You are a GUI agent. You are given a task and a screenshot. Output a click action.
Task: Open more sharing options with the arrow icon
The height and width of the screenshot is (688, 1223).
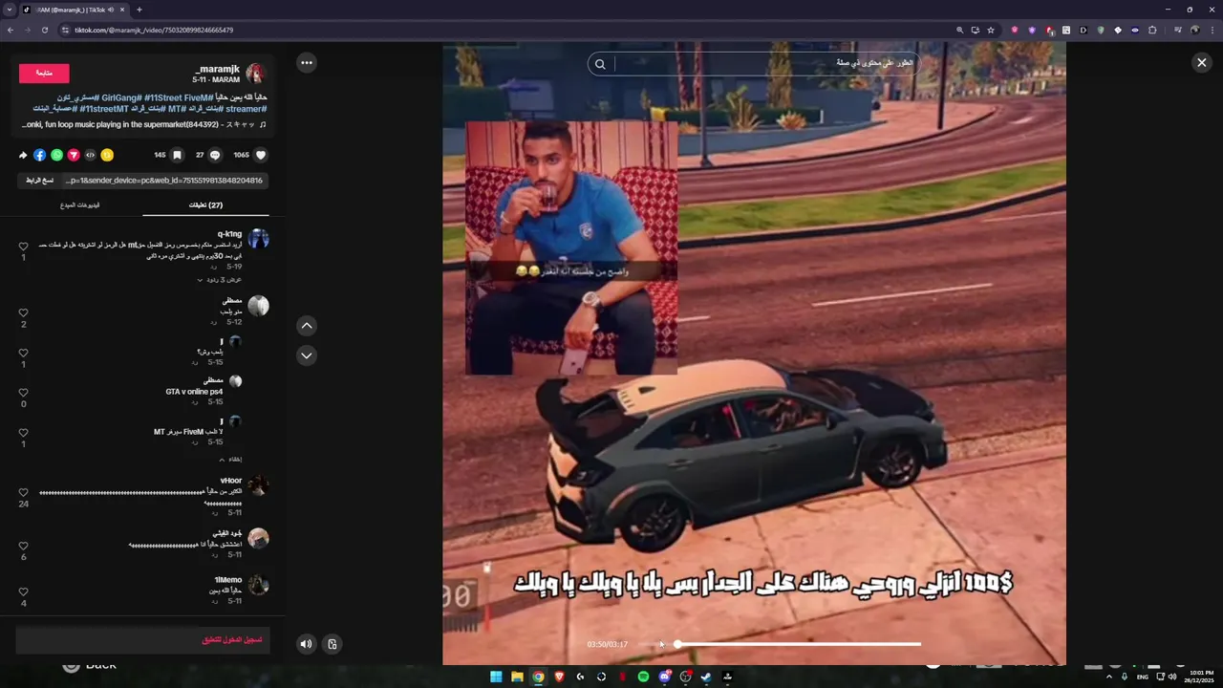[23, 155]
